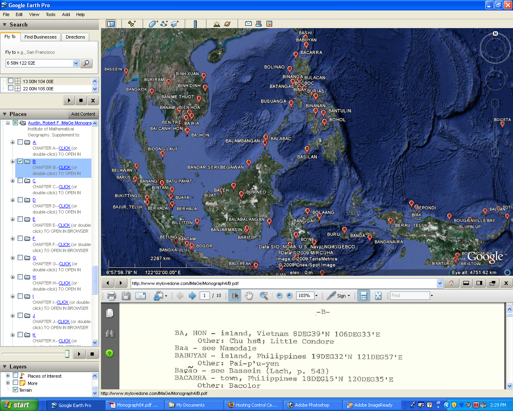The width and height of the screenshot is (513, 411).
Task: Open browser home page icon
Action: (451, 283)
